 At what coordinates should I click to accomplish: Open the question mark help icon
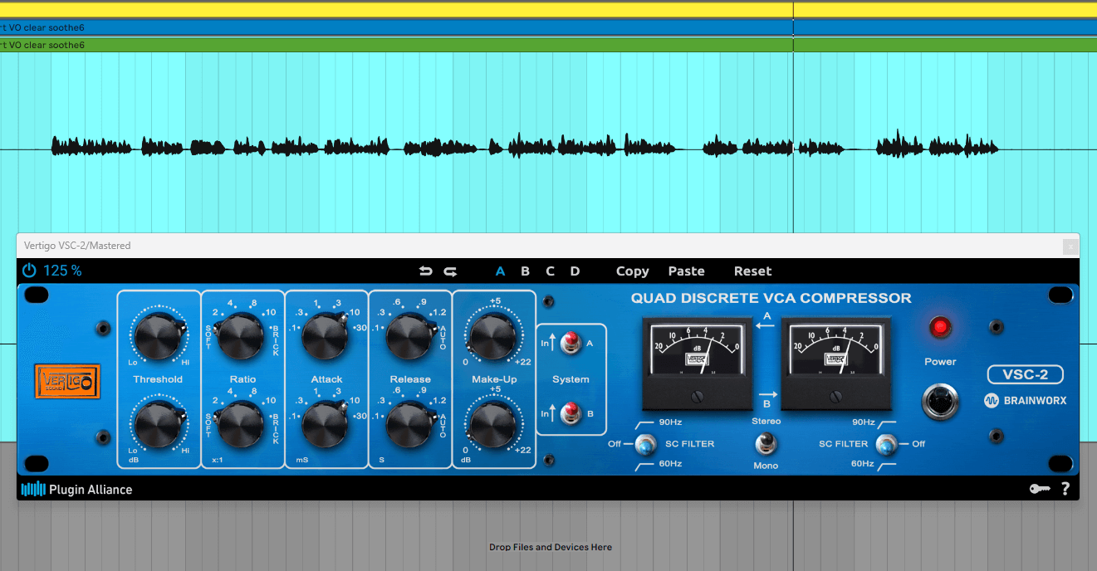point(1065,489)
